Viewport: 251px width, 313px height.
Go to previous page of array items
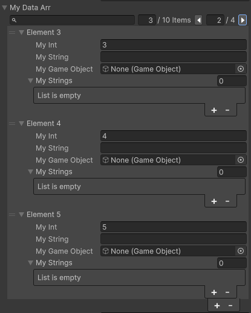[198, 20]
